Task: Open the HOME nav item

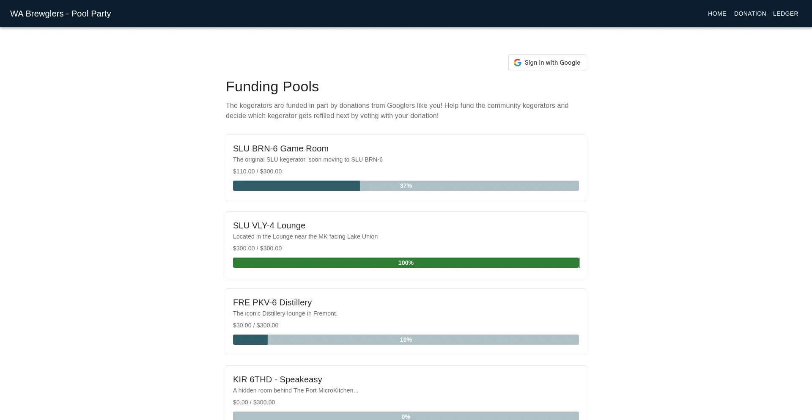Action: click(x=717, y=14)
